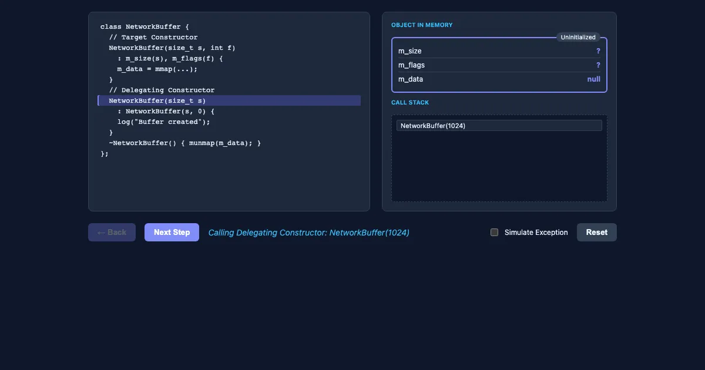Click the highlighted NetworkBuffer(size_t s) code line
Viewport: 705px width, 370px height.
229,101
